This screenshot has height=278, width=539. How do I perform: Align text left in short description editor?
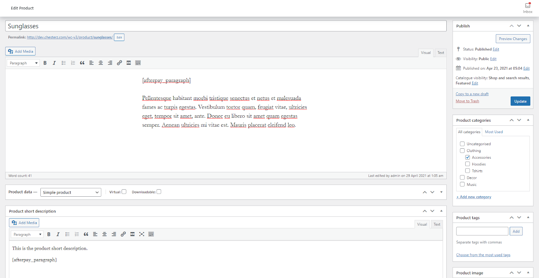point(95,234)
